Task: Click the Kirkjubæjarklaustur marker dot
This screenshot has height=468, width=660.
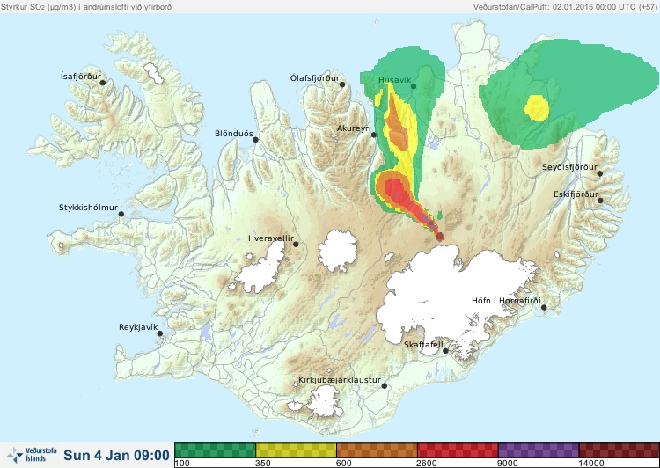Action: click(x=385, y=386)
